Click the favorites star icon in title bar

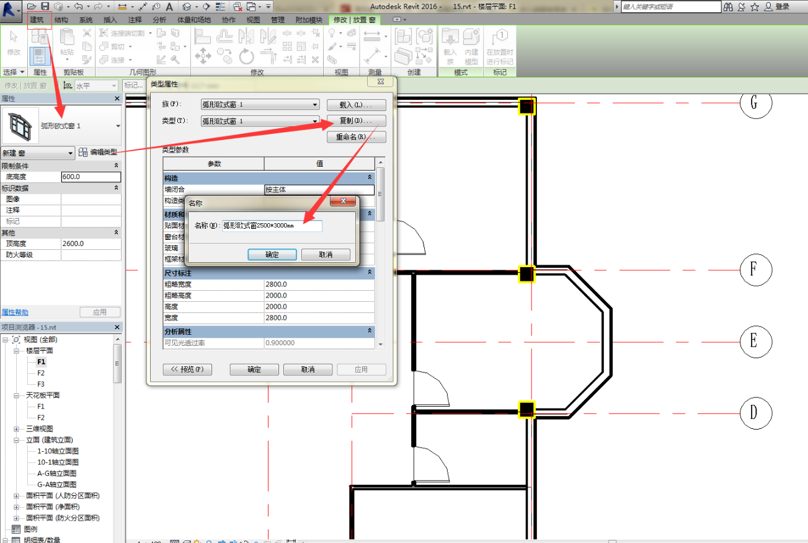[x=755, y=6]
